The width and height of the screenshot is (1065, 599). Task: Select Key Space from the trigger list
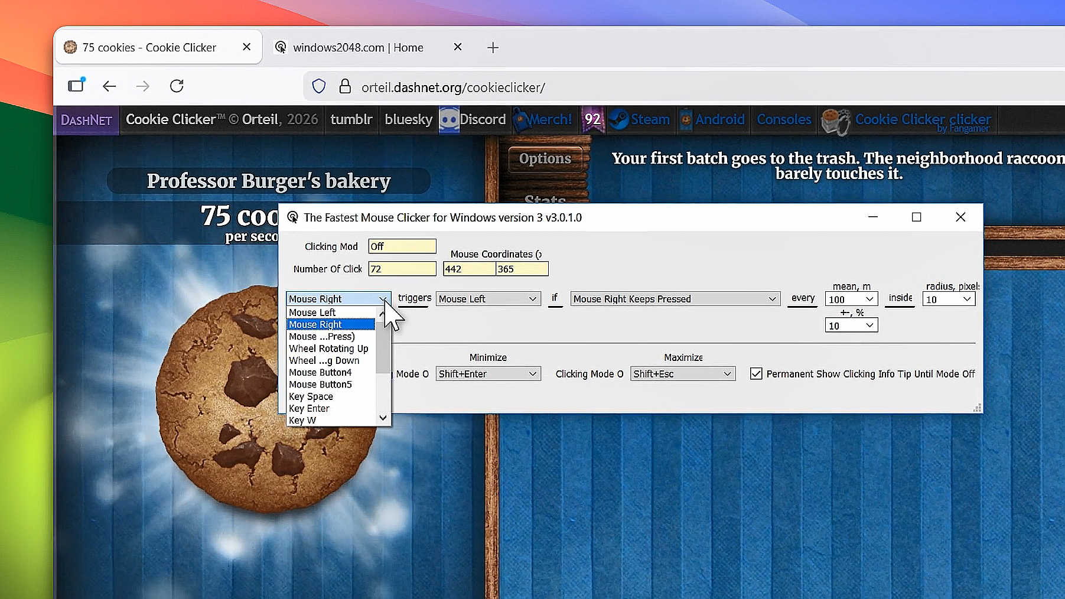pos(311,396)
